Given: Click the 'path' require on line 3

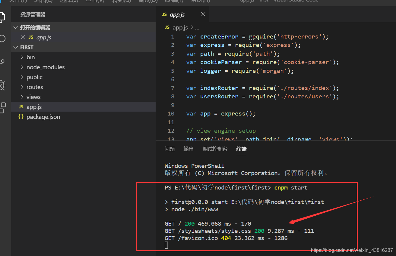Looking at the screenshot, I should 233,54.
